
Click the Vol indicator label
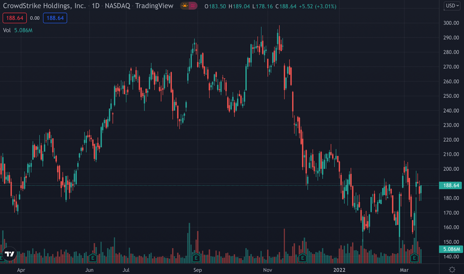(7, 30)
